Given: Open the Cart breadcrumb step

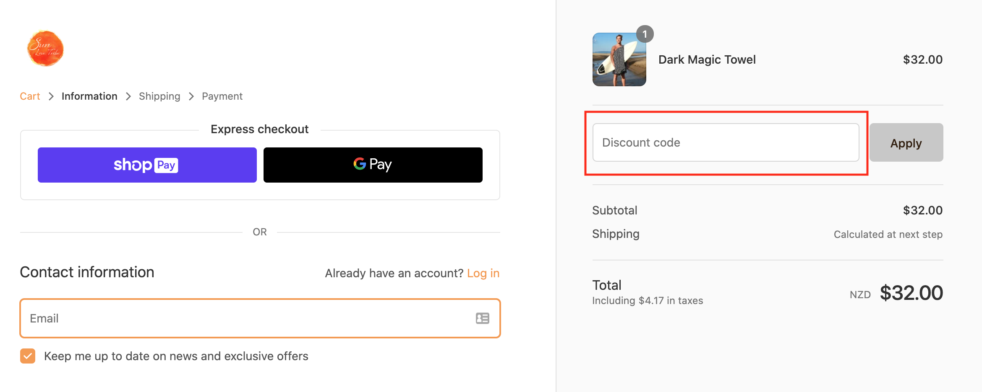Looking at the screenshot, I should [x=30, y=96].
